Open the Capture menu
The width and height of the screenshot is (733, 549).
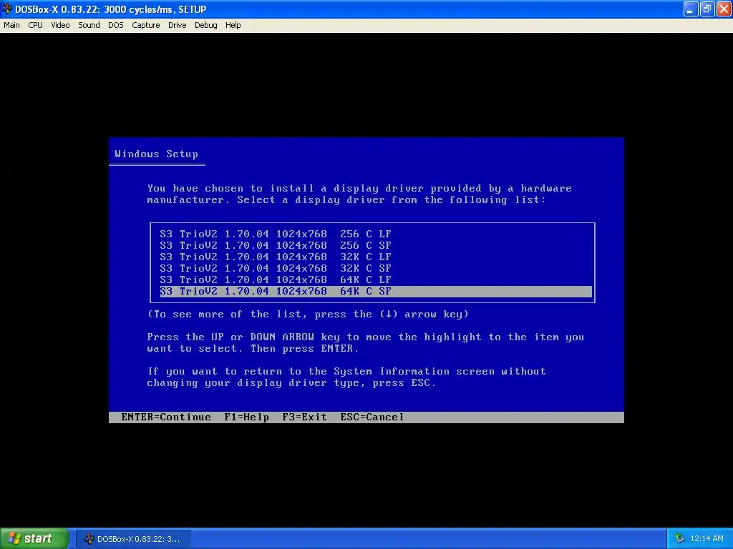point(146,25)
